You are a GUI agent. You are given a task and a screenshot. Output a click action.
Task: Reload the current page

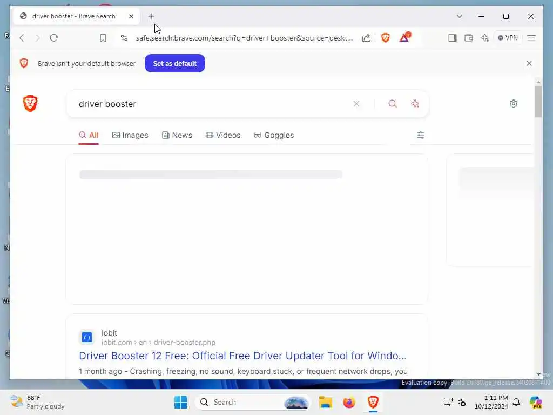coord(53,38)
